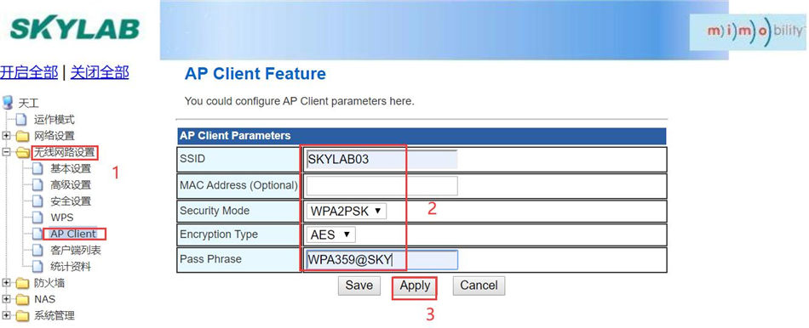Click the MAC Address (Optional) label
Screen dimensions: 809x328
[x=238, y=185]
